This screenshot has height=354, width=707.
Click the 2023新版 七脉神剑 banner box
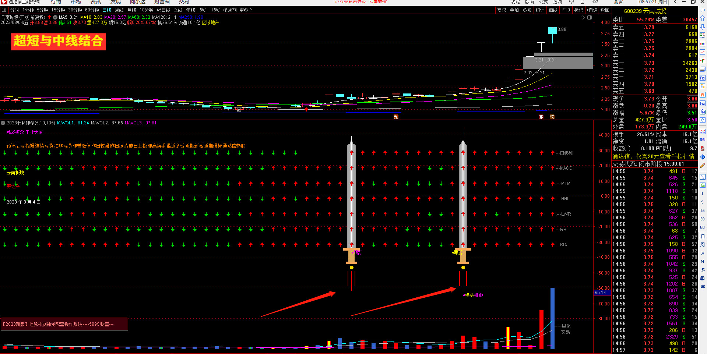tap(64, 324)
